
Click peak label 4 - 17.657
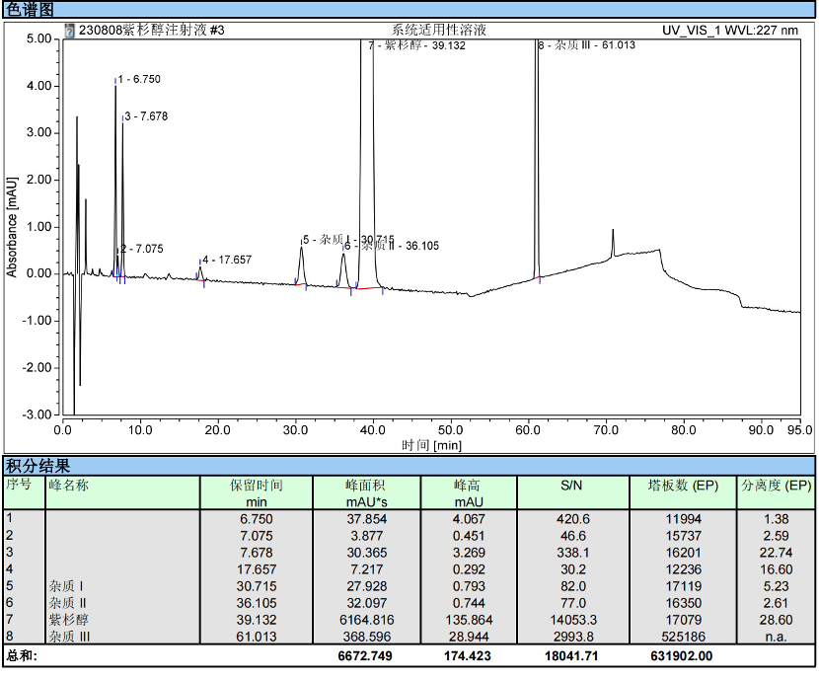pos(227,261)
